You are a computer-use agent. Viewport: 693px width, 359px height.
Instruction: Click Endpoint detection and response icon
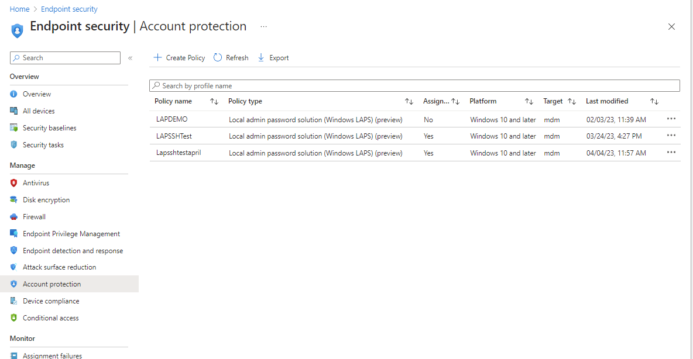[x=13, y=250]
